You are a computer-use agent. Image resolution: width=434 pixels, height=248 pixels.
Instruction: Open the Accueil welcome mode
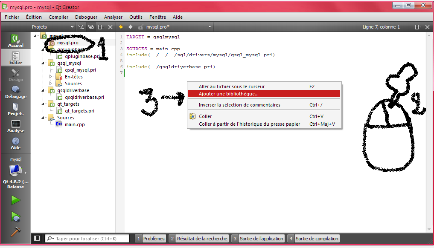(15, 40)
